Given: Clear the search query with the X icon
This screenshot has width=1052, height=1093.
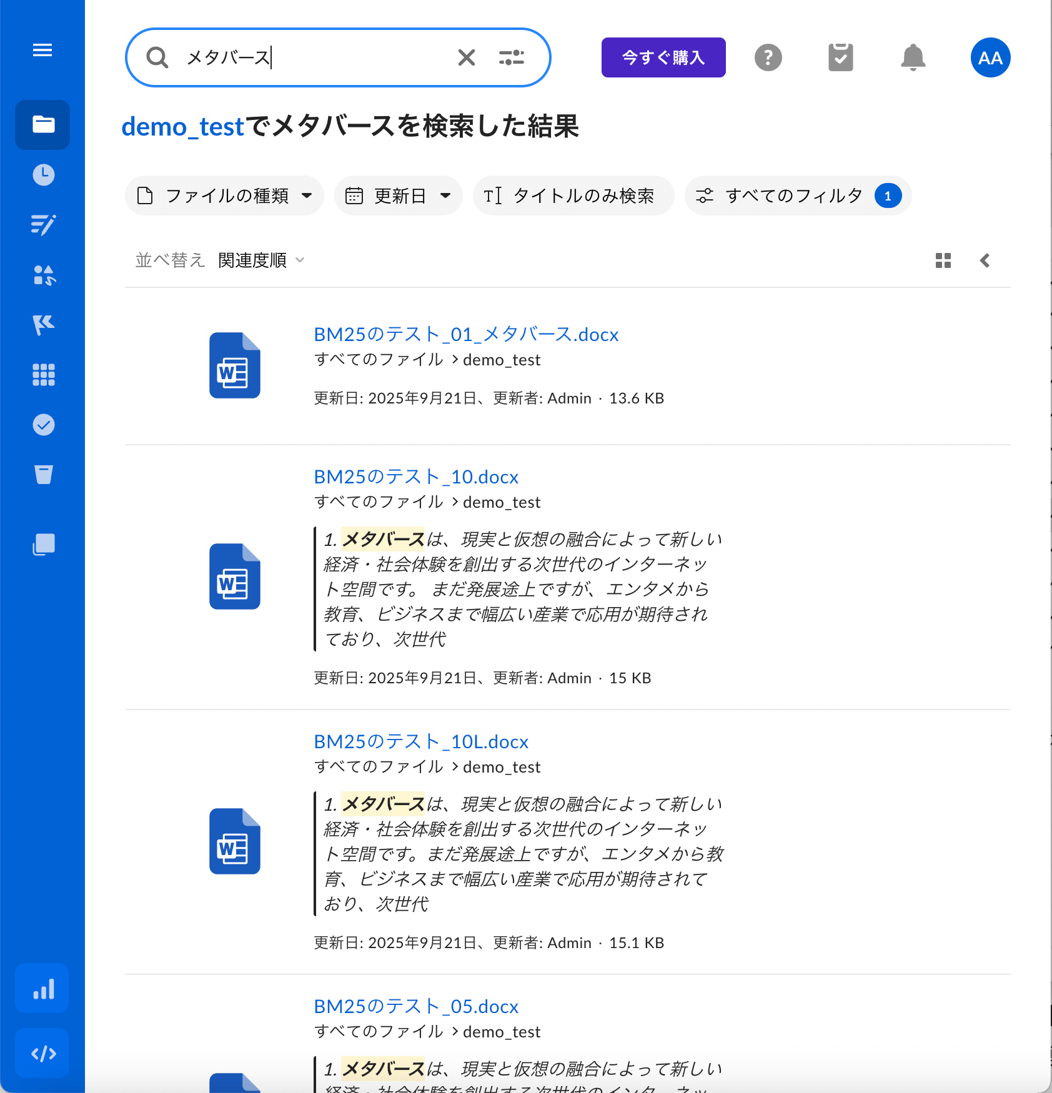Looking at the screenshot, I should click(x=466, y=57).
